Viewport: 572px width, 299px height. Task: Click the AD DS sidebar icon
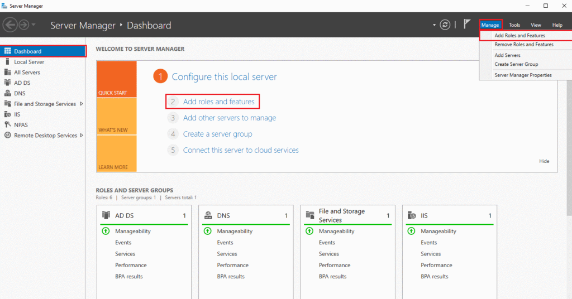point(7,83)
